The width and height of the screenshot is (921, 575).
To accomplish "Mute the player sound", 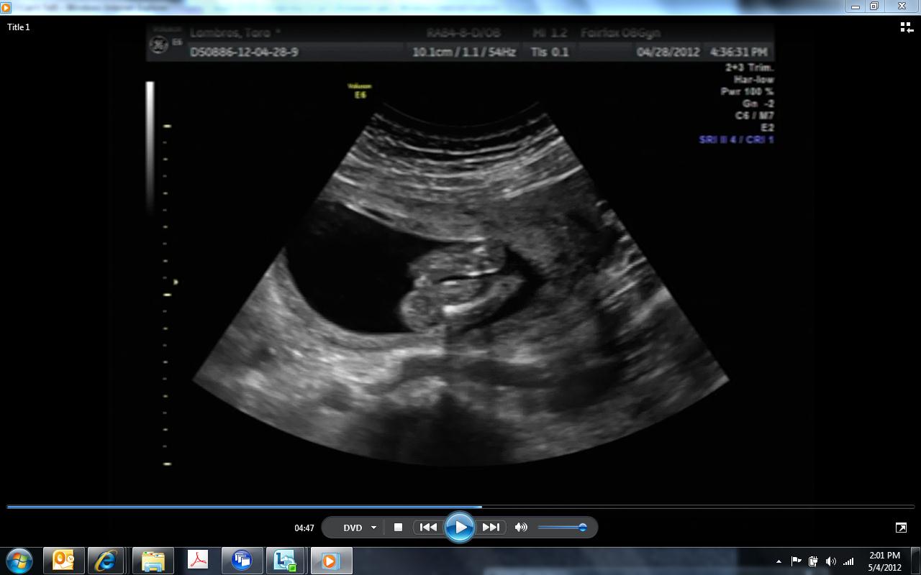I will click(x=521, y=527).
